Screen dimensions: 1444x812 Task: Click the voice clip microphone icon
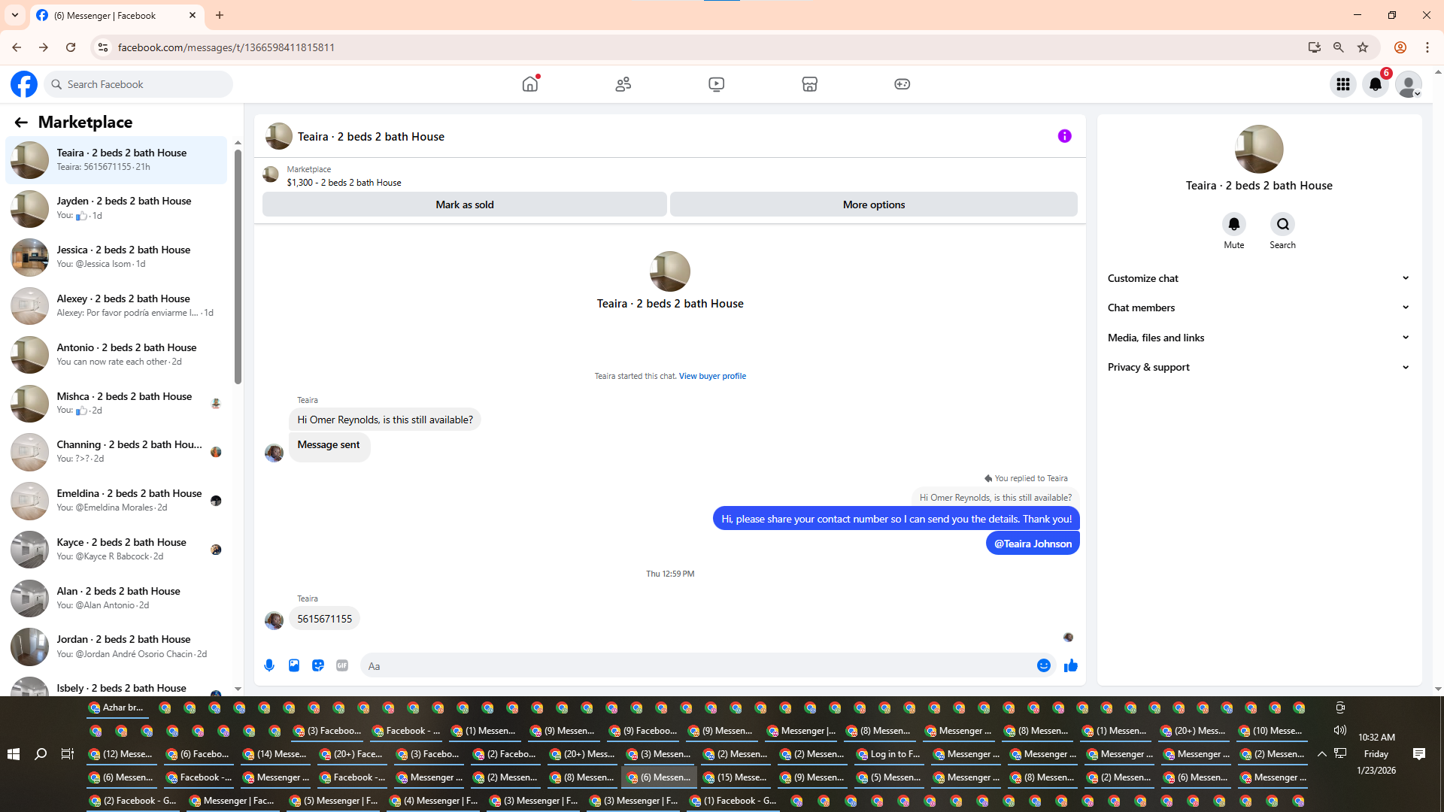pos(269,665)
